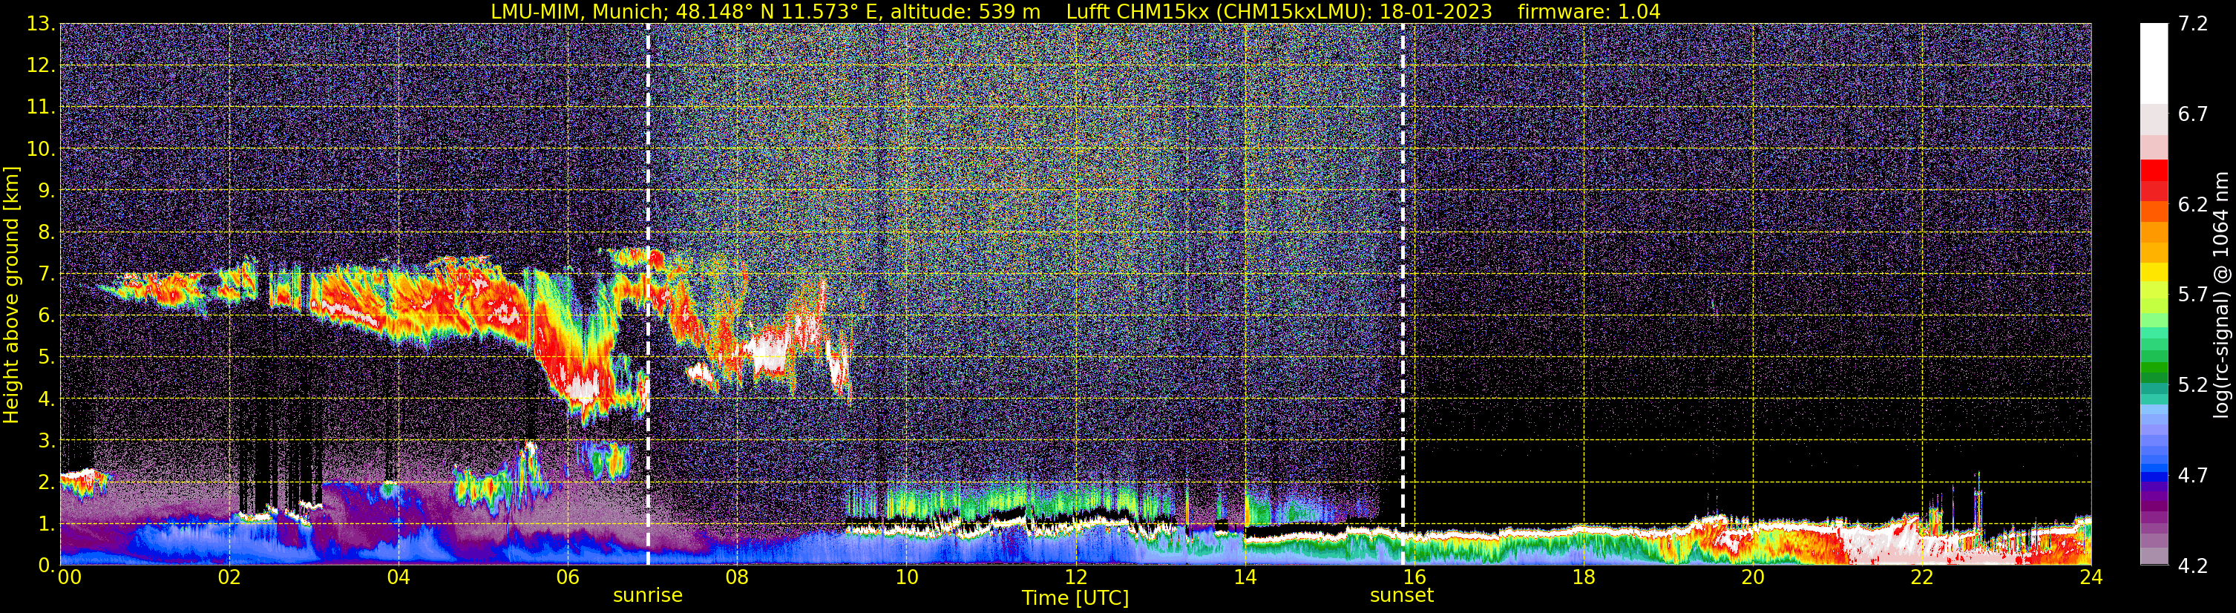The image size is (2236, 613).
Task: Select the date 18-01-2023 in the title
Action: tap(1436, 11)
